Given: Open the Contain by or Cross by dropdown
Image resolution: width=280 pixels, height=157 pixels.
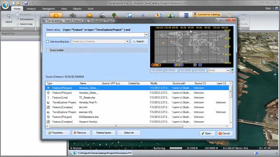Looking at the screenshot, I should [x=128, y=42].
